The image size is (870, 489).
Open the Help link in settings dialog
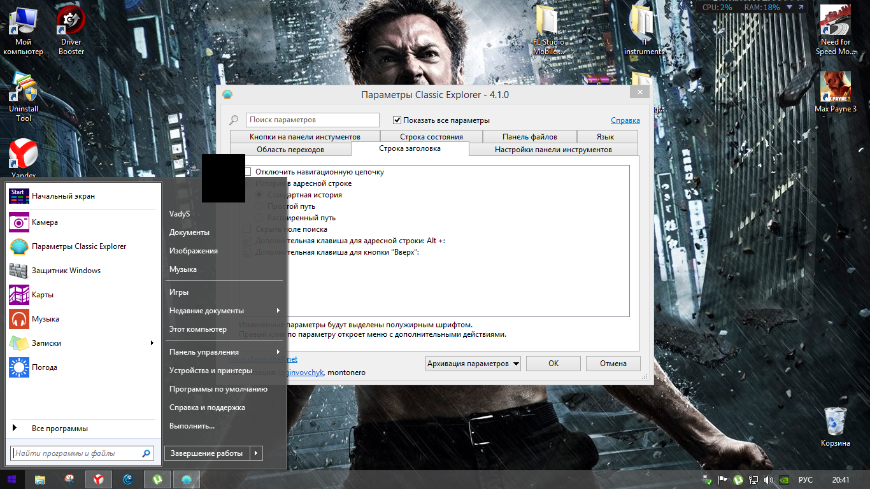point(625,120)
